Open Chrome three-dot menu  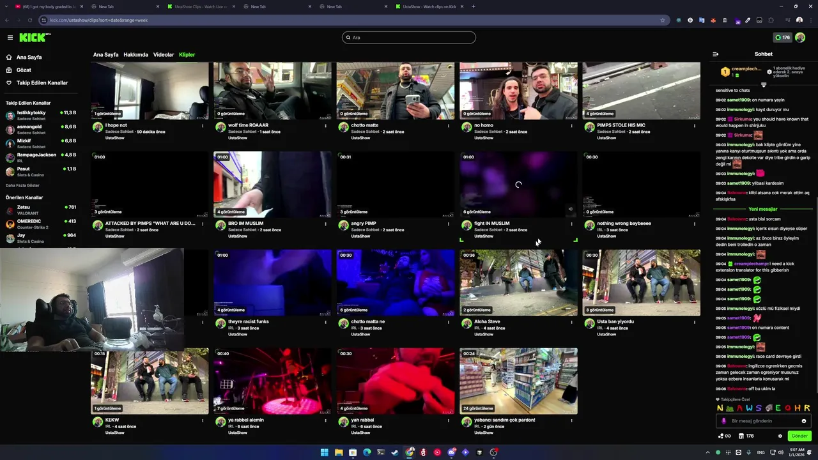tap(810, 20)
